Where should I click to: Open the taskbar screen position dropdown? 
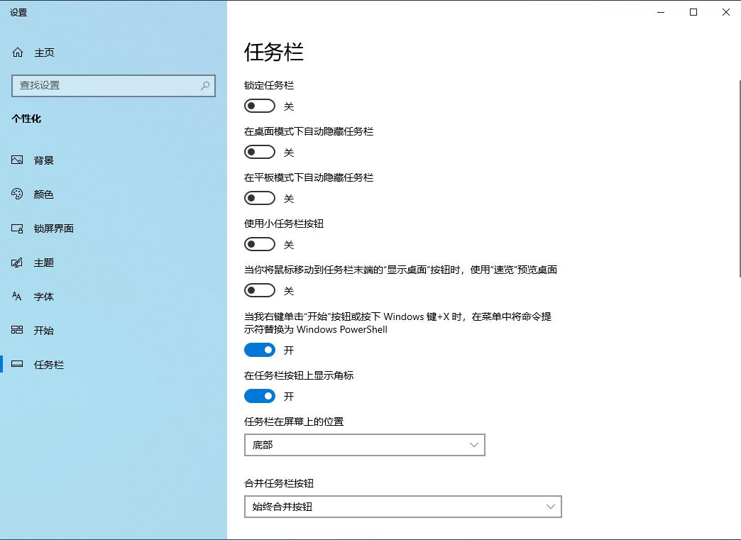click(364, 445)
